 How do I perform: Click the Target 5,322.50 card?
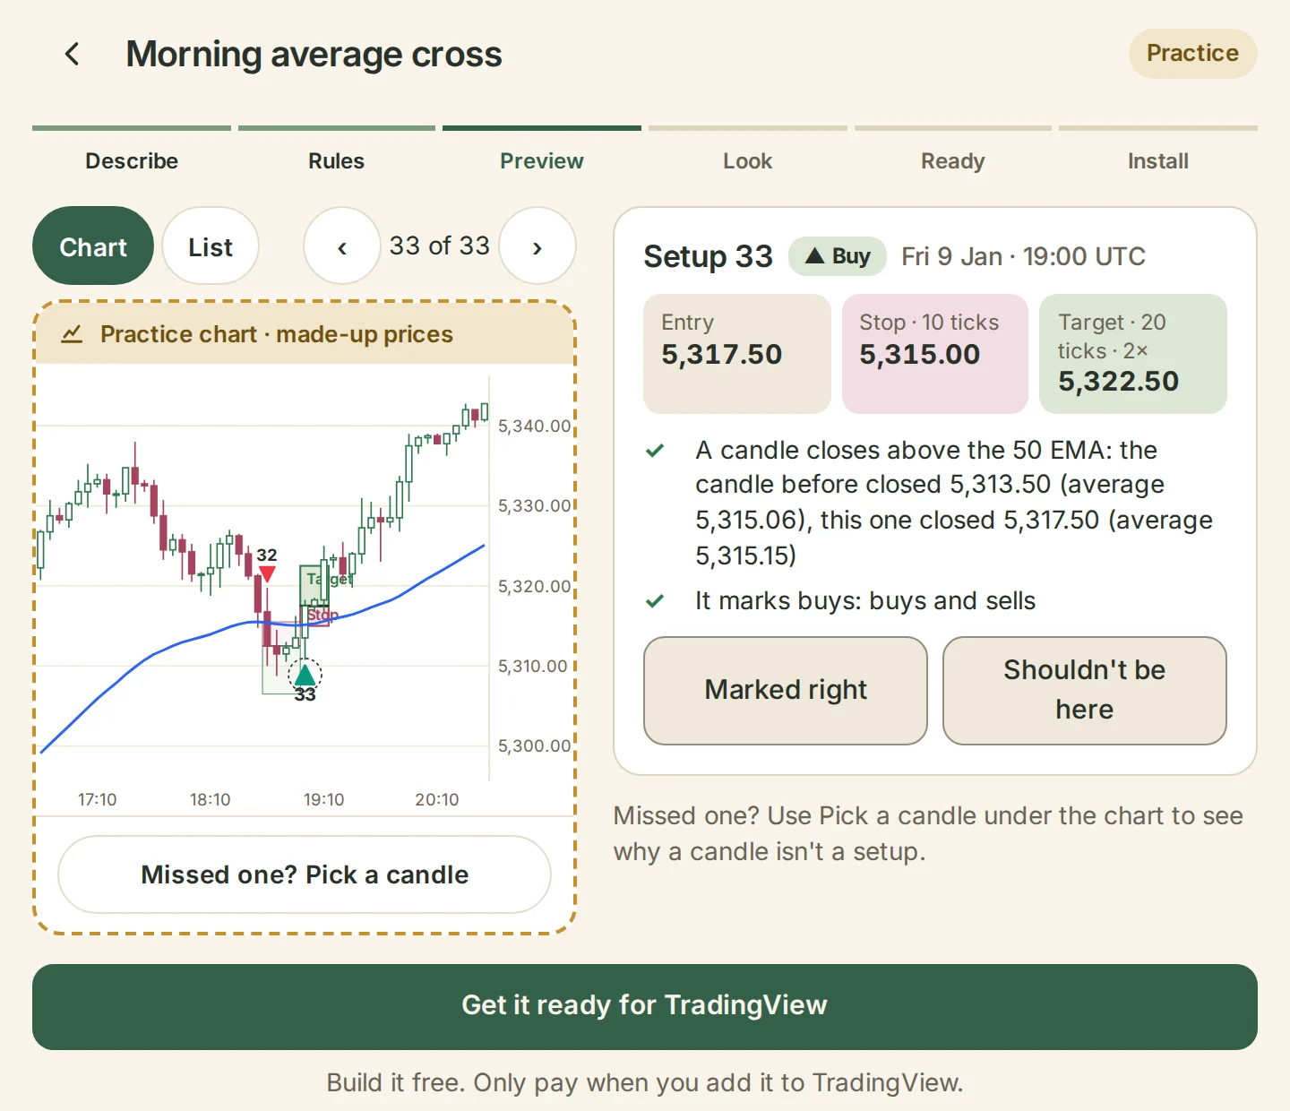[1133, 354]
